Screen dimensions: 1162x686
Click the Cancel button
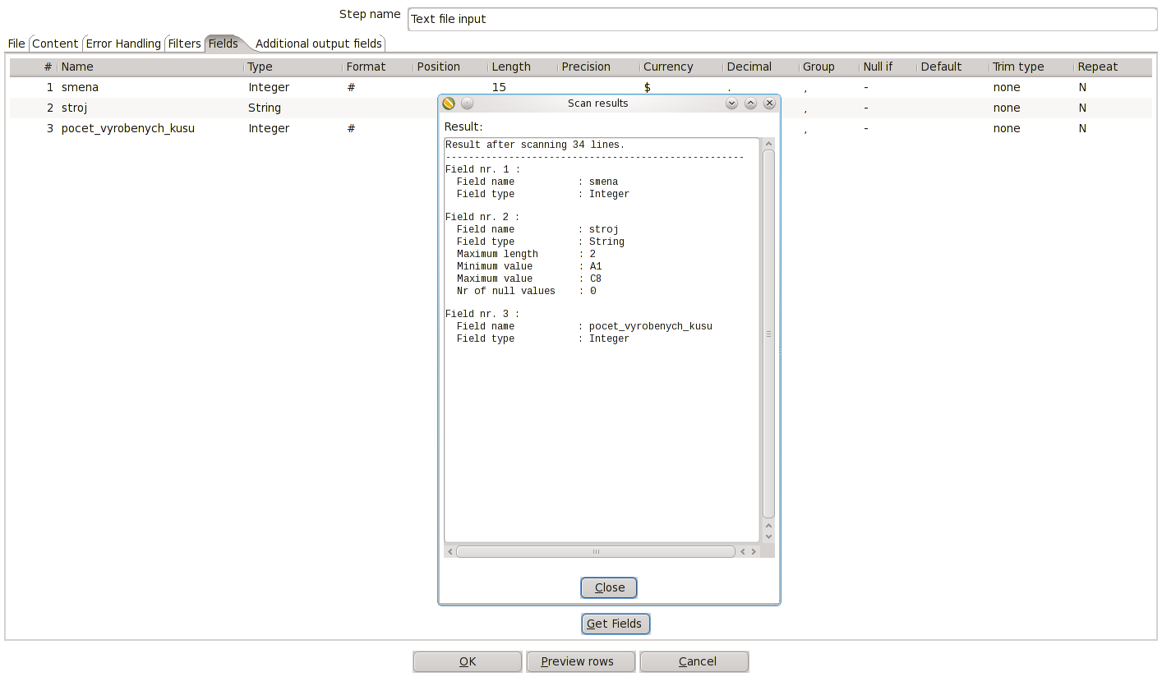(694, 661)
